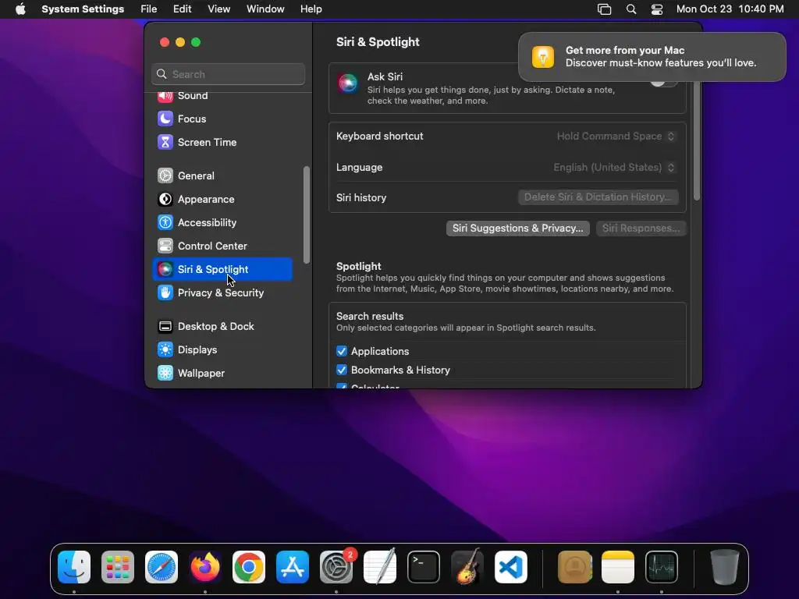
Task: Open the Siri Language dropdown
Action: pos(615,167)
